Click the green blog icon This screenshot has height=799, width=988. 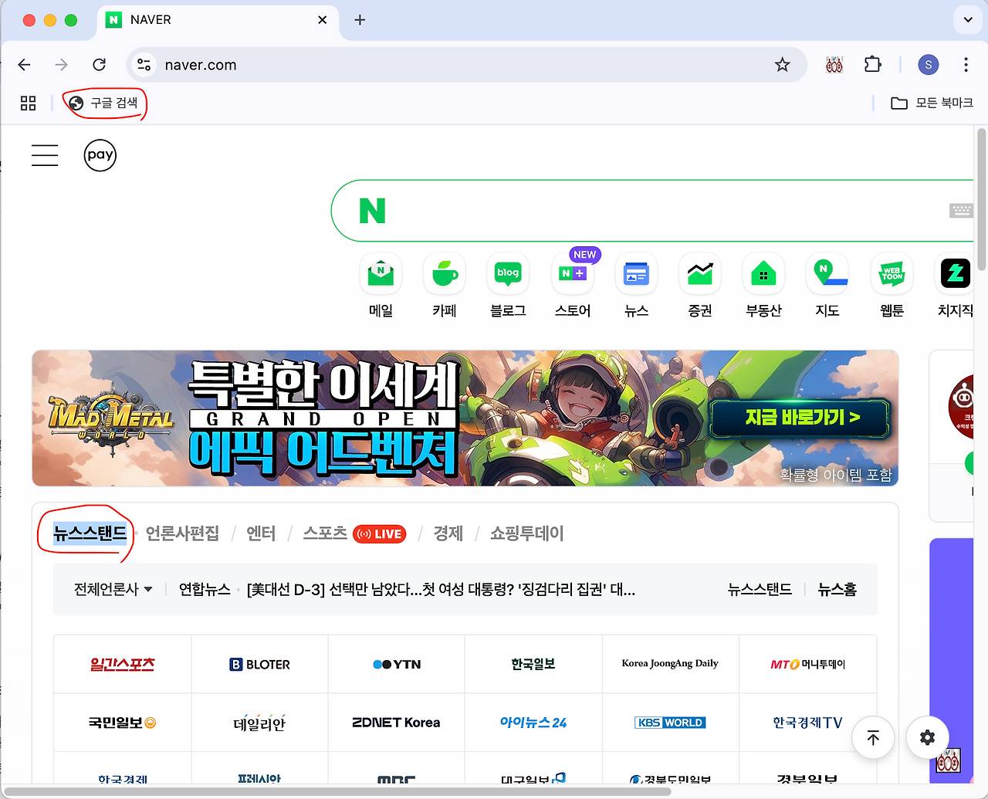tap(508, 274)
